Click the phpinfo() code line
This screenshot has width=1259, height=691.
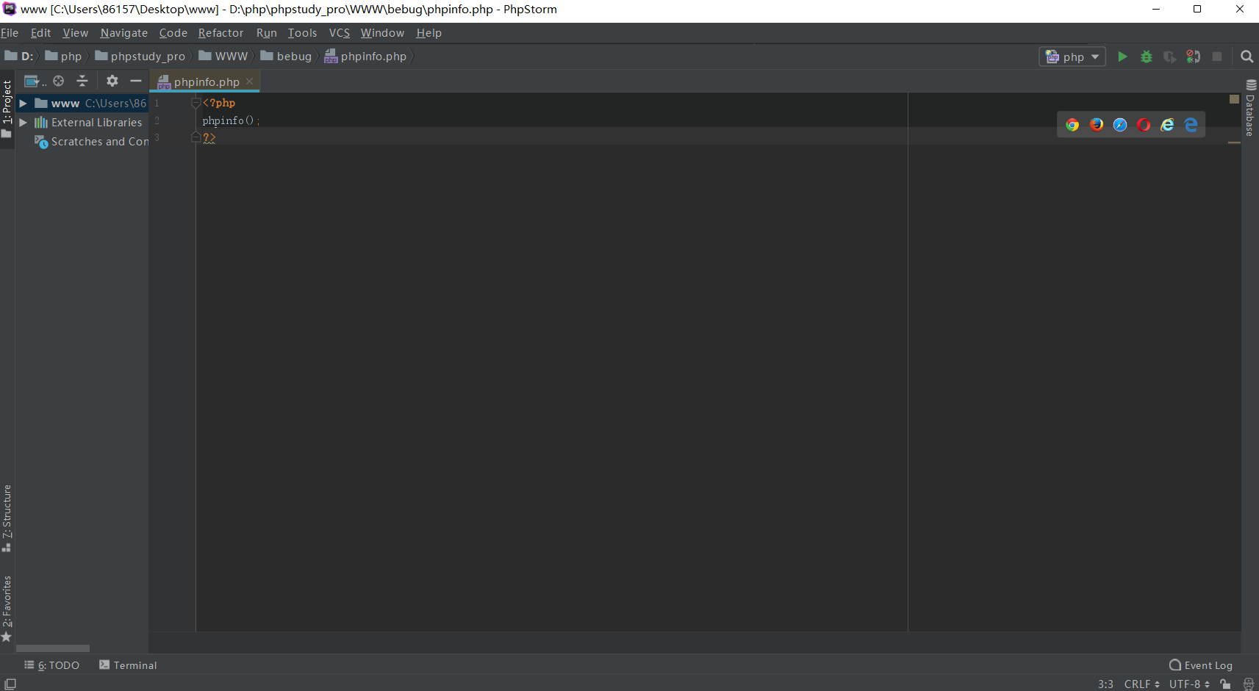click(x=231, y=120)
